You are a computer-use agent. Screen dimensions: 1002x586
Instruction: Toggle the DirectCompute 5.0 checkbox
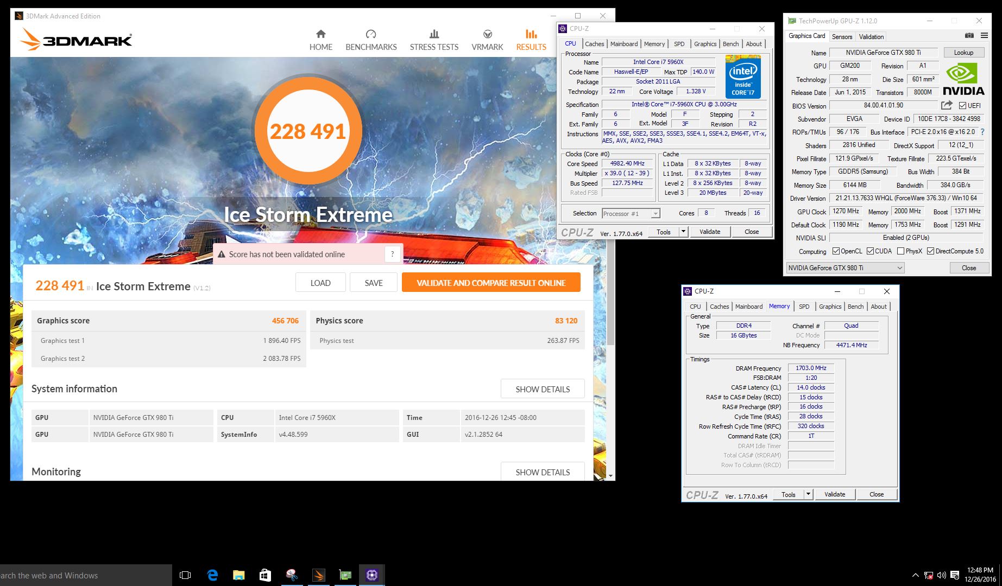coord(931,251)
